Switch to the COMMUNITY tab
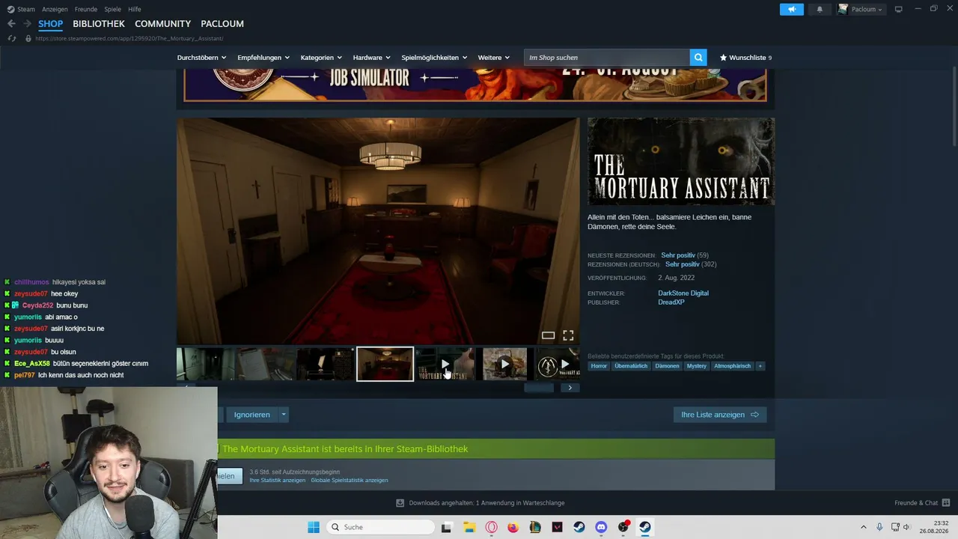The height and width of the screenshot is (539, 958). [162, 24]
